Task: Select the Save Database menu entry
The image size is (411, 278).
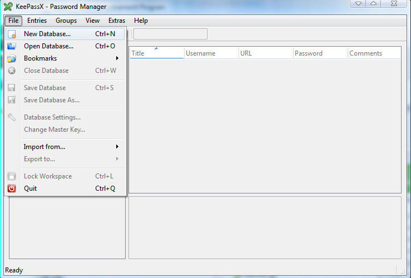Action: click(65, 88)
